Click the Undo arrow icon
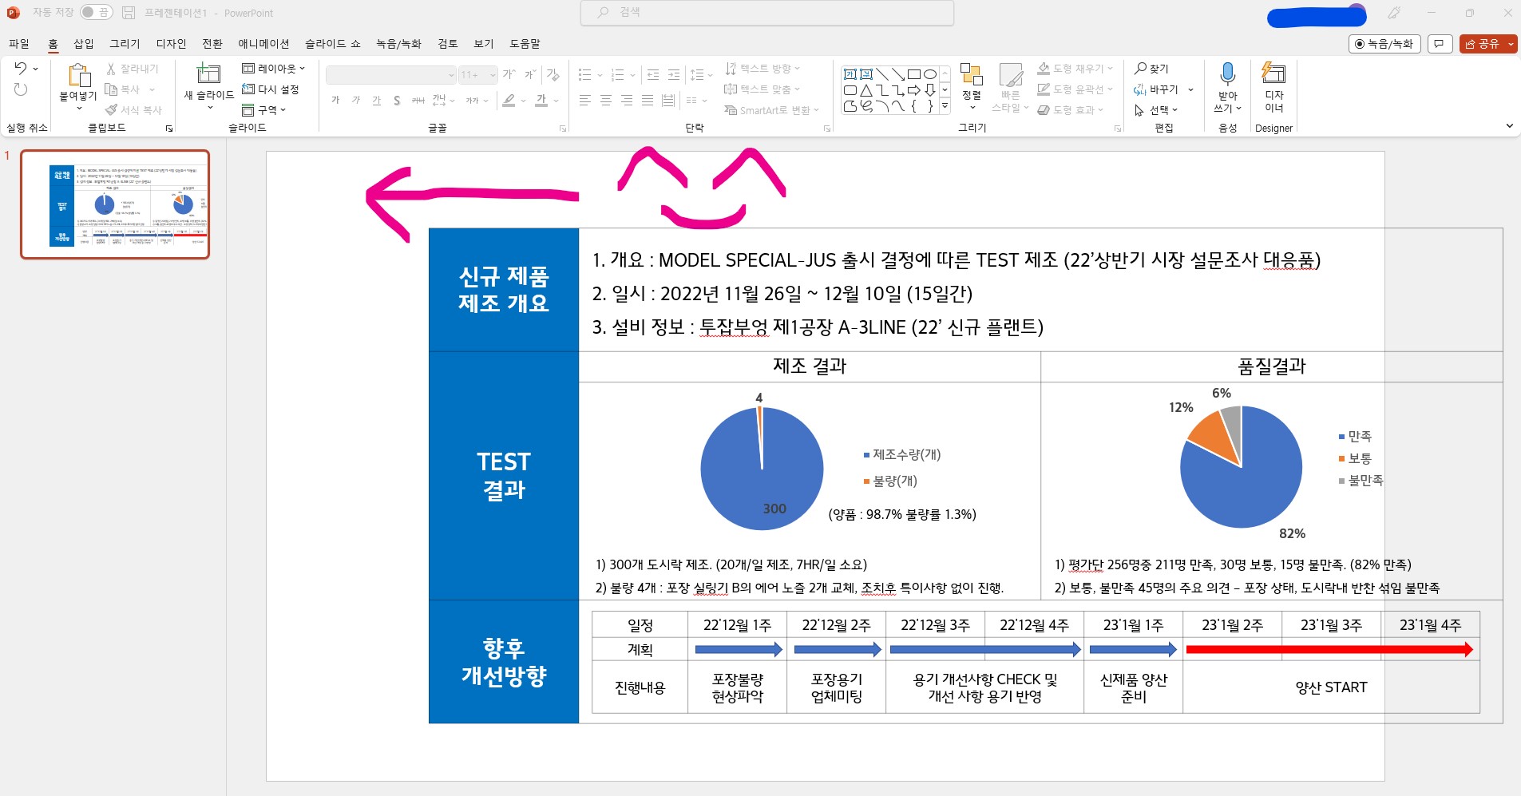The height and width of the screenshot is (796, 1521). (21, 69)
